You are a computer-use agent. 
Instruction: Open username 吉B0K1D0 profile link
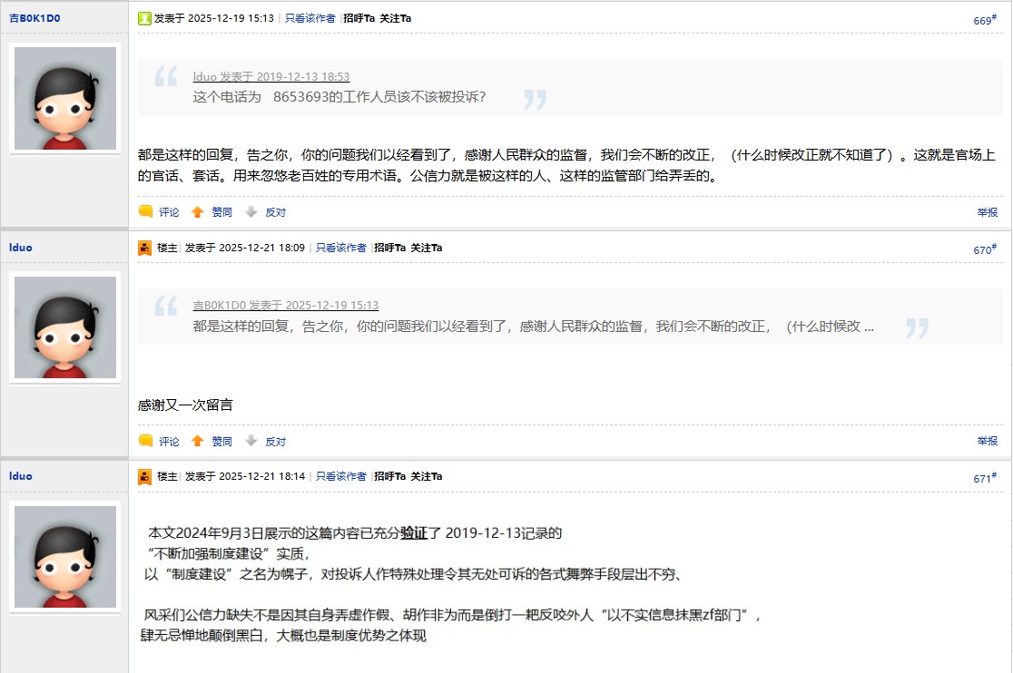click(34, 18)
